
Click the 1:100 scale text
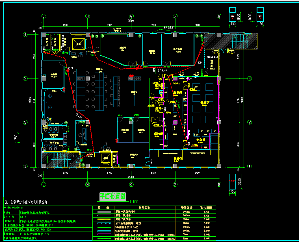point(133,202)
